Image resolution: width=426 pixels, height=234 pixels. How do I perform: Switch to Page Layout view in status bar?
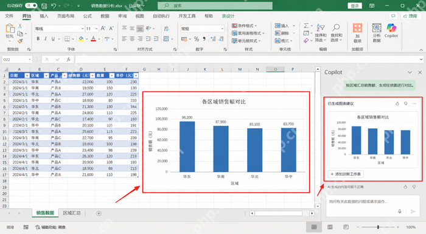click(330, 227)
